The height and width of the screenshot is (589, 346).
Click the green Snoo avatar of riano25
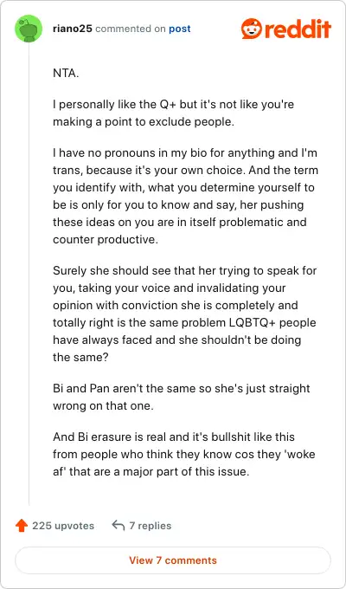29,29
